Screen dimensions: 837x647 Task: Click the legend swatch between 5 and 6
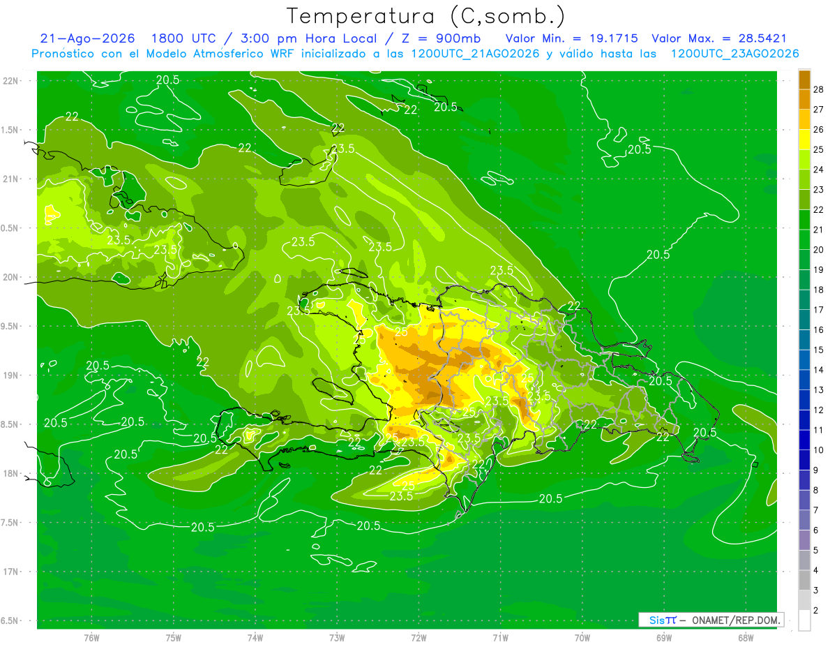(804, 540)
